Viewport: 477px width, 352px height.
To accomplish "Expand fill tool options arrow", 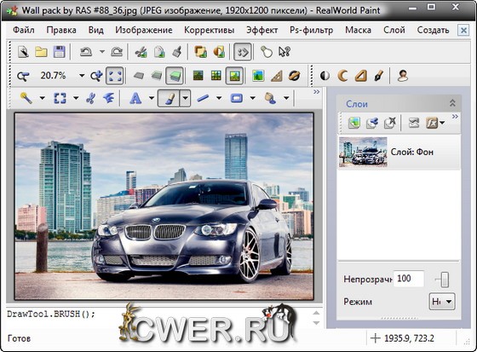I will pos(286,98).
